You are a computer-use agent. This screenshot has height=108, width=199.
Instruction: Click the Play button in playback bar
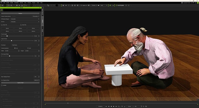coord(106,106)
